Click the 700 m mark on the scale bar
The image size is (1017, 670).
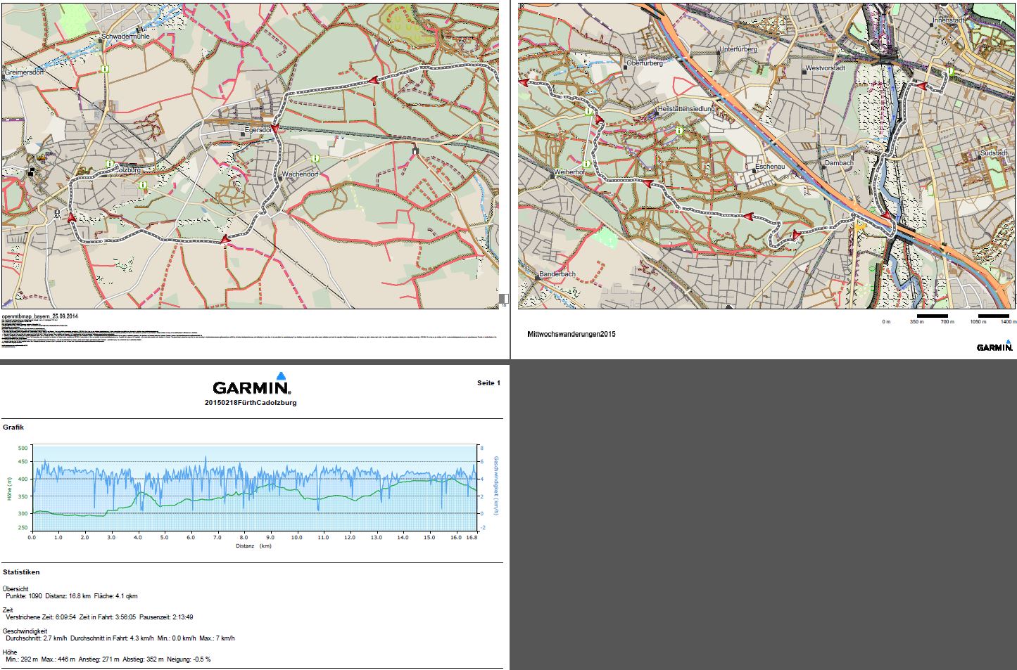947,322
